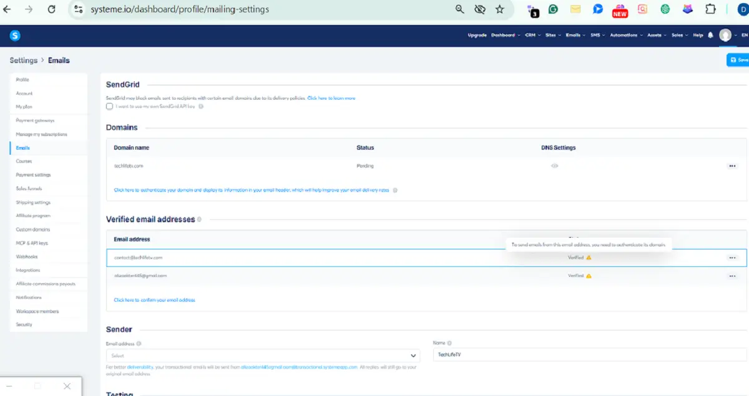
Task: Click the browser zoom magnifier icon
Action: [460, 9]
